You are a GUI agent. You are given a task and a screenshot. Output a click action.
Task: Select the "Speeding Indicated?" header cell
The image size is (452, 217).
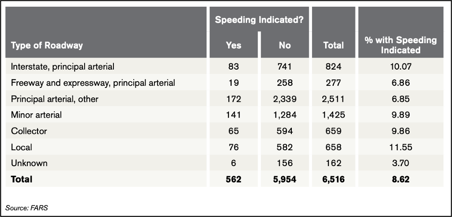259,20
